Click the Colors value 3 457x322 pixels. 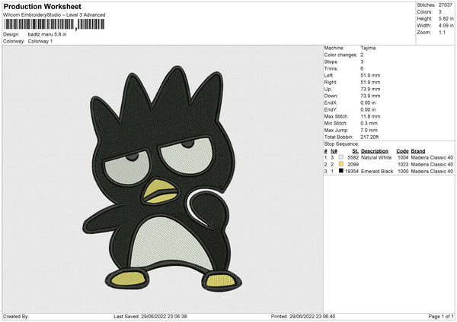pyautogui.click(x=440, y=12)
